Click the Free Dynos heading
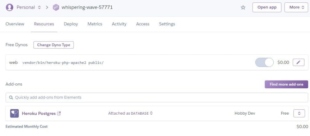The height and width of the screenshot is (136, 310). pyautogui.click(x=17, y=45)
